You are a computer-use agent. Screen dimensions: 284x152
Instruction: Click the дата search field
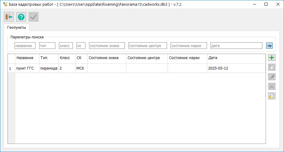pyautogui.click(x=236, y=46)
